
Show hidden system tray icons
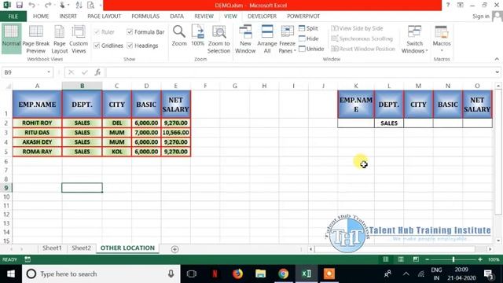tap(406, 274)
